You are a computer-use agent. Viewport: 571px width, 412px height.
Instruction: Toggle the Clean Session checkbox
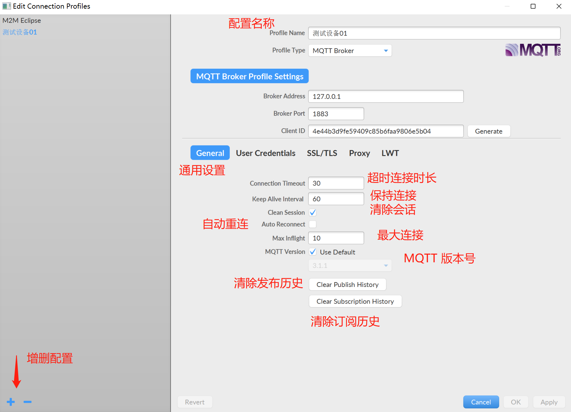coord(313,212)
